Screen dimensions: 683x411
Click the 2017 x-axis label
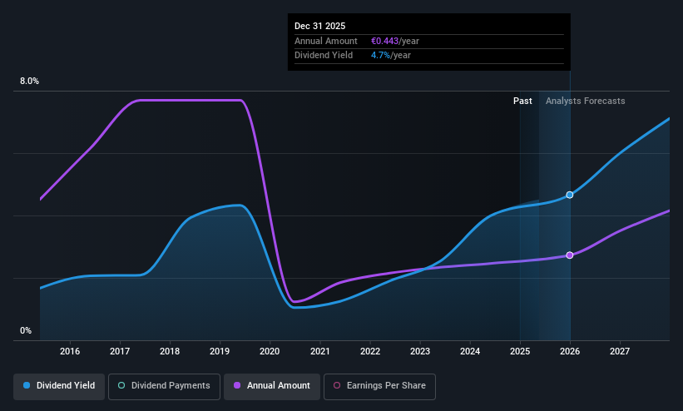(120, 351)
